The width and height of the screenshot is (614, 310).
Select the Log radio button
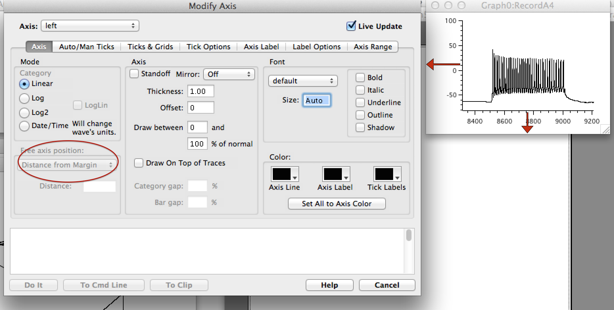pyautogui.click(x=24, y=98)
